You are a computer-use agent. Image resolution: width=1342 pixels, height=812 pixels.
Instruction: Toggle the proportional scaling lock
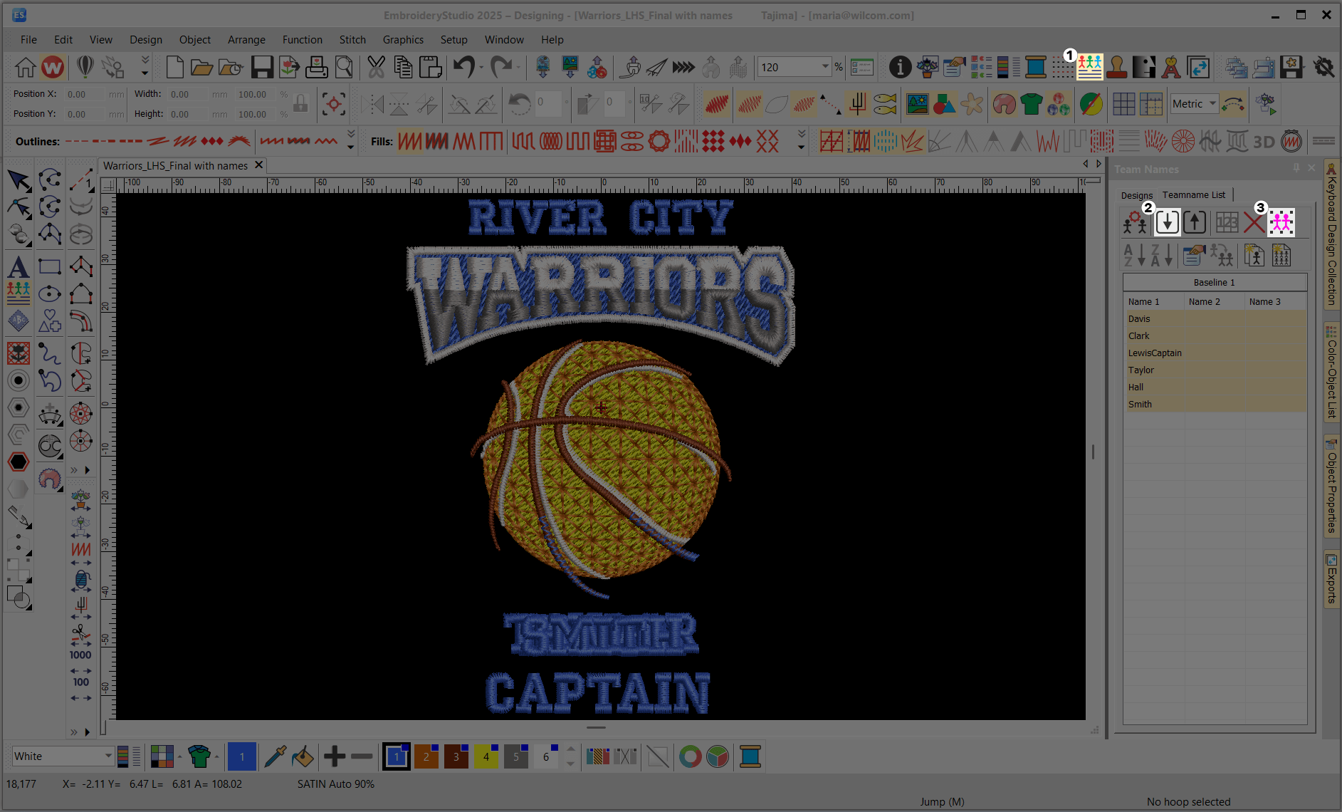[300, 104]
